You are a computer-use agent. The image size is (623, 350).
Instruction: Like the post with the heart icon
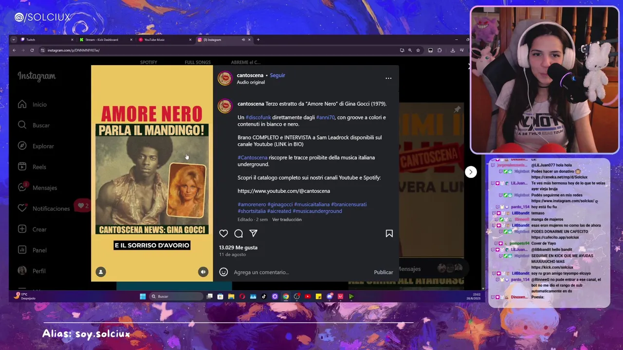223,234
